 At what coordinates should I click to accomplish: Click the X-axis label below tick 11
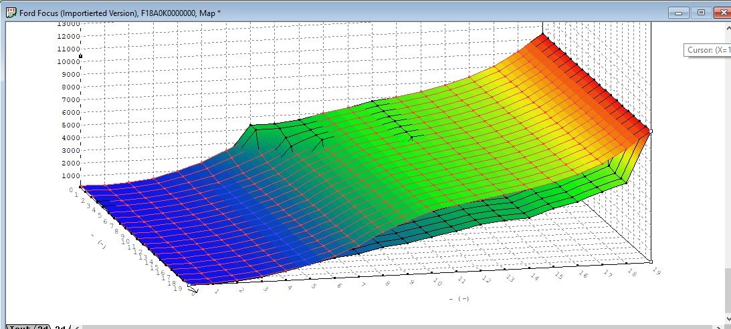click(459, 299)
